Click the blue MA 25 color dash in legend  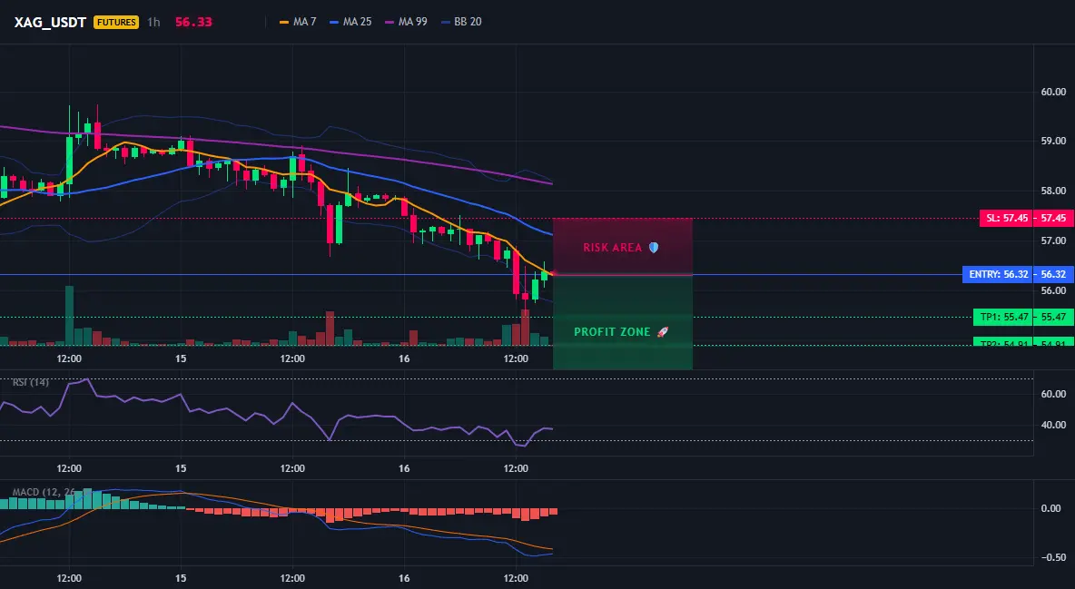(334, 22)
